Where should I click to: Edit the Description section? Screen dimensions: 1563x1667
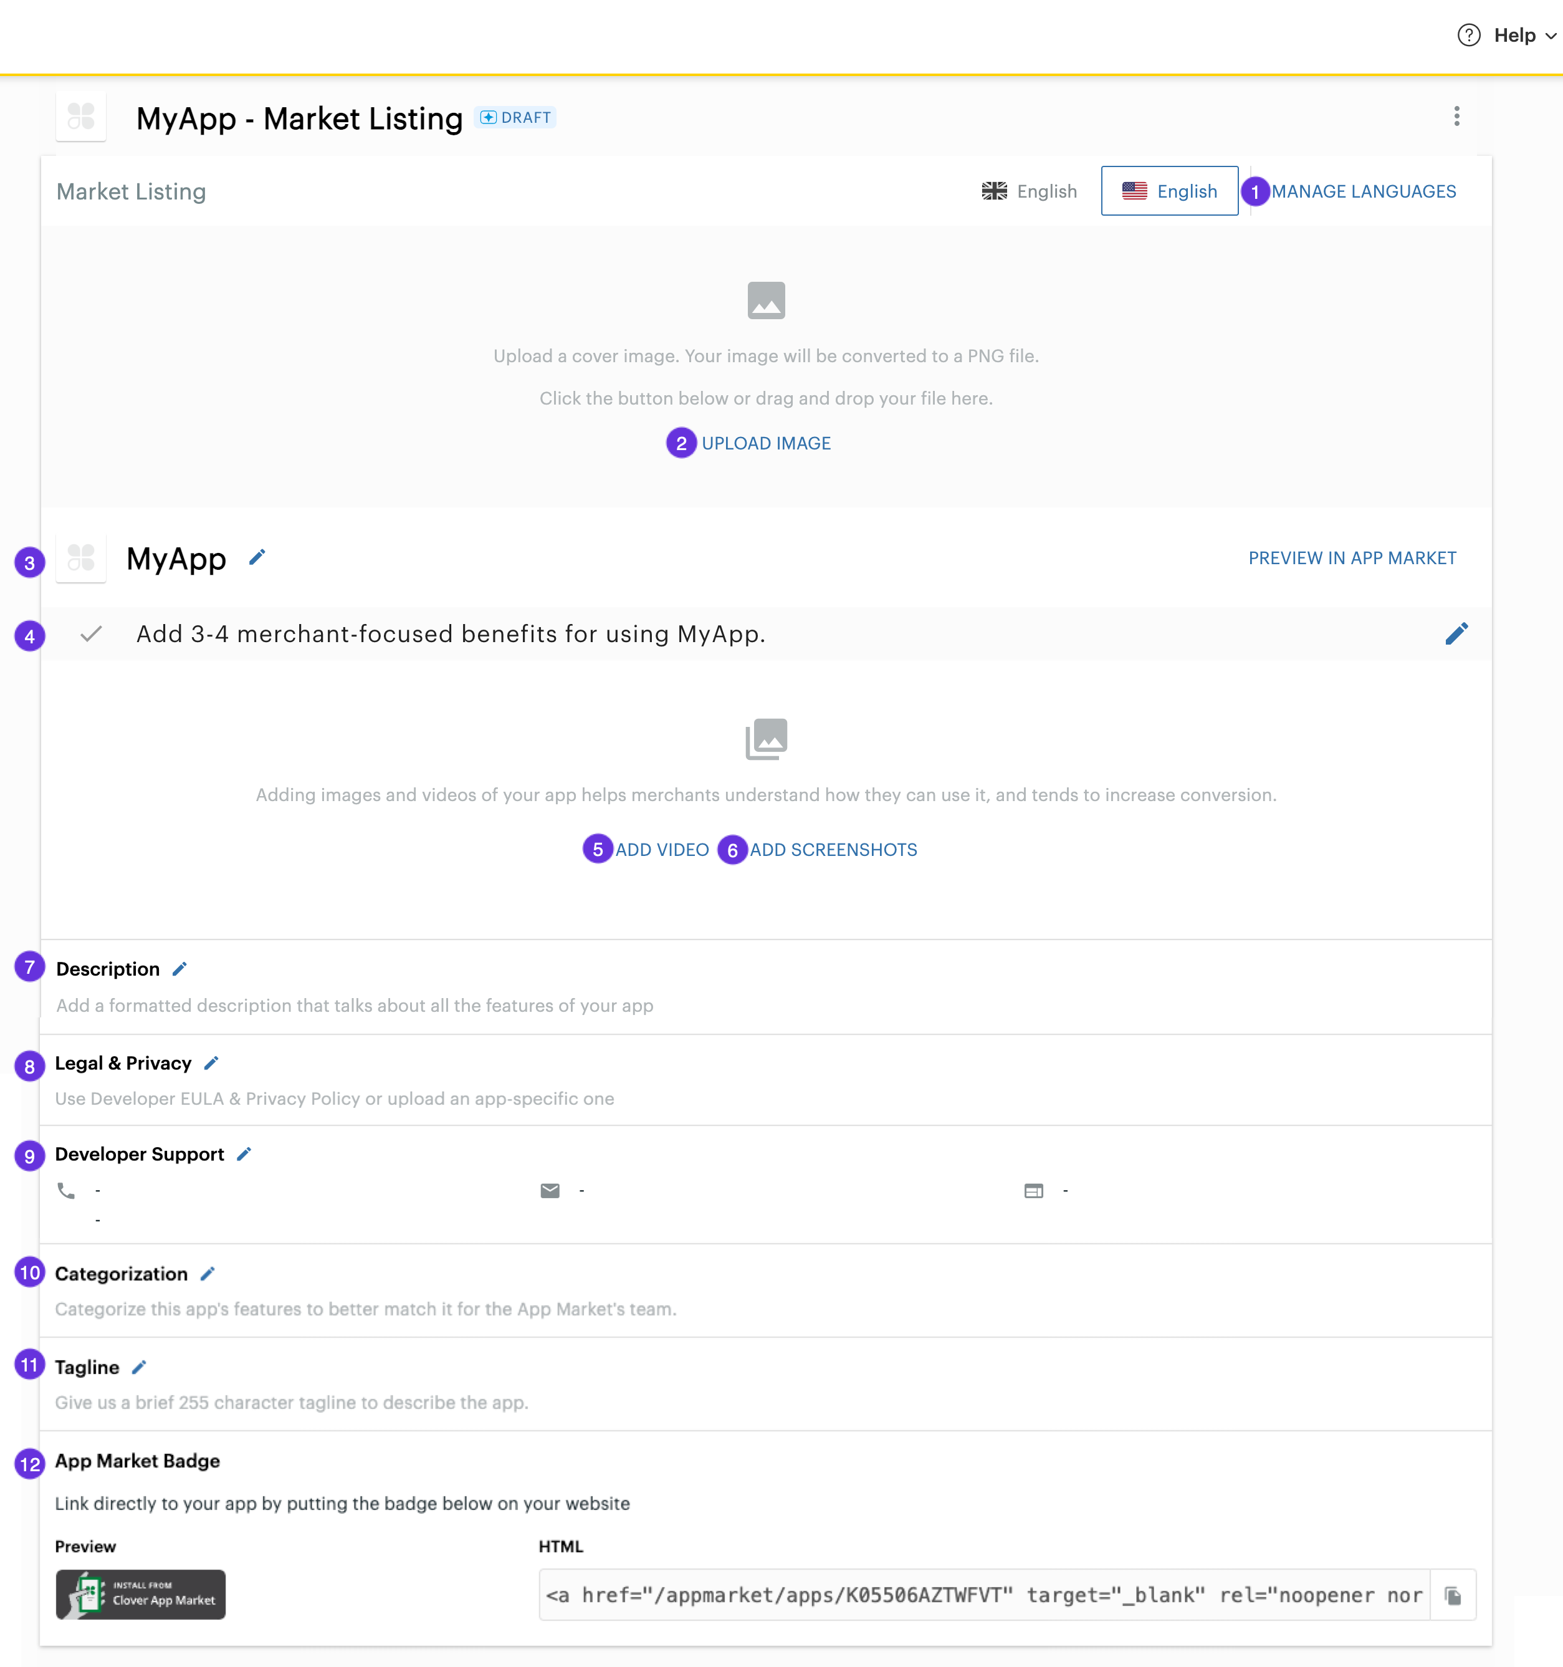[x=179, y=969]
